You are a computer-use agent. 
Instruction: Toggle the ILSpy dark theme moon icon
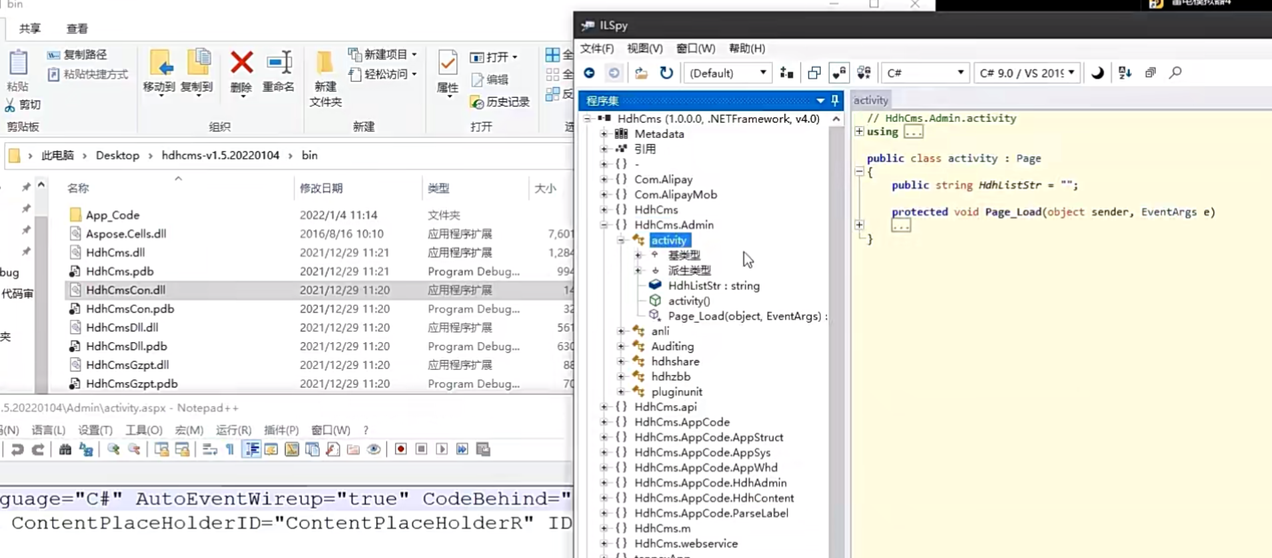pos(1097,73)
